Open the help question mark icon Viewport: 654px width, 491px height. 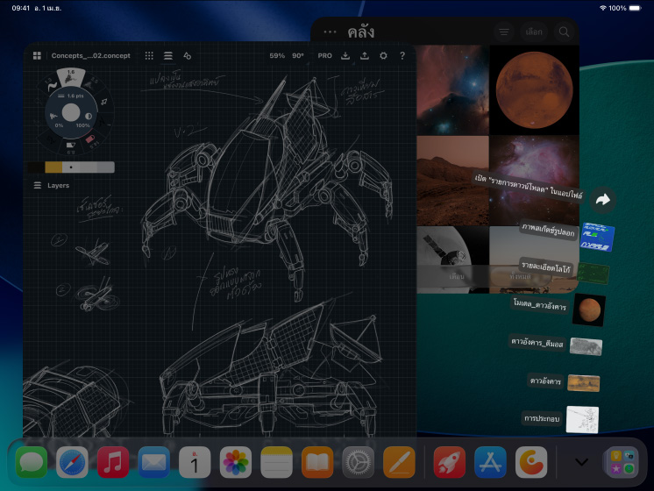(402, 55)
